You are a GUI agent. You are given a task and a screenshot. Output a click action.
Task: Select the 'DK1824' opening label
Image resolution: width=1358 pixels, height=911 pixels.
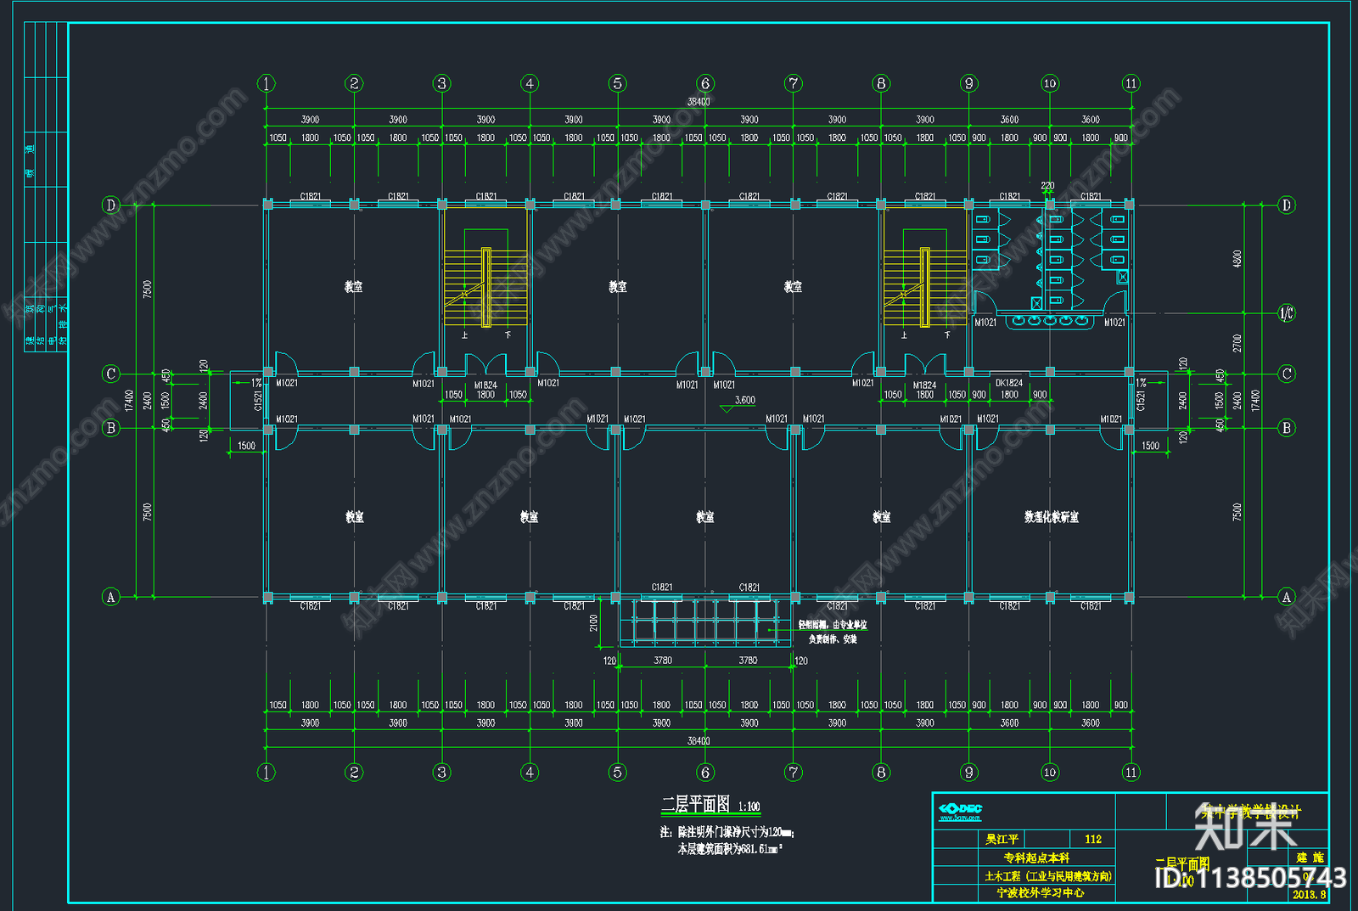1009,383
